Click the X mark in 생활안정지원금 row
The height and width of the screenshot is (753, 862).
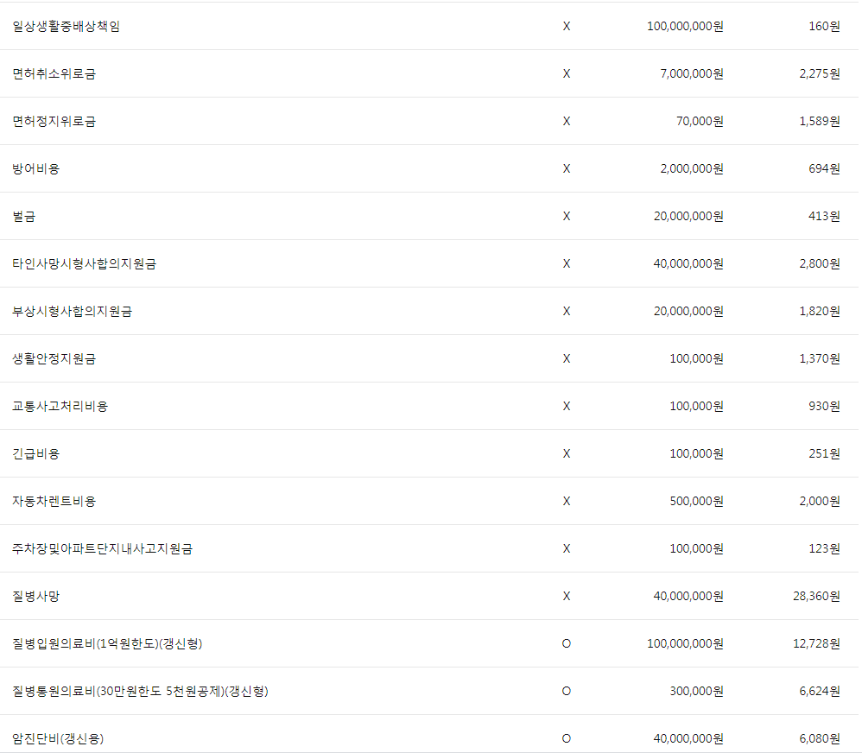(567, 359)
